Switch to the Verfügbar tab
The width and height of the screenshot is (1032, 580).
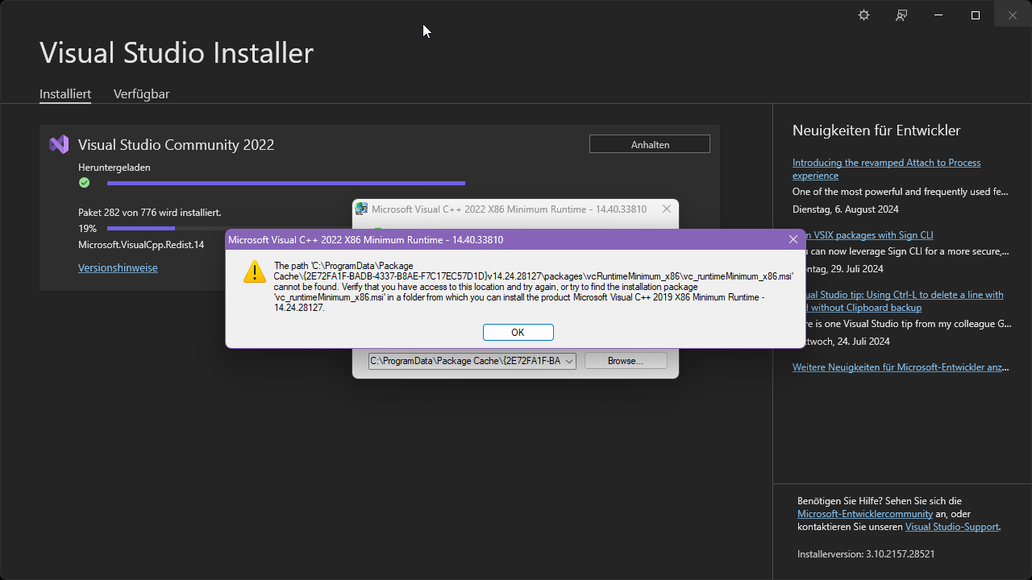[x=141, y=93]
